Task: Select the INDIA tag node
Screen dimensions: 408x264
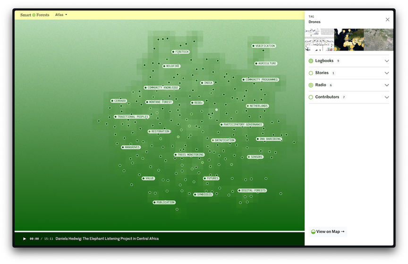Action: [207, 83]
